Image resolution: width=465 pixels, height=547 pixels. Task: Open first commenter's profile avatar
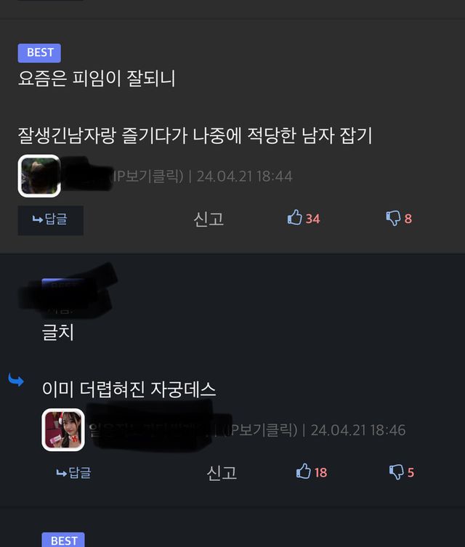[x=39, y=176]
